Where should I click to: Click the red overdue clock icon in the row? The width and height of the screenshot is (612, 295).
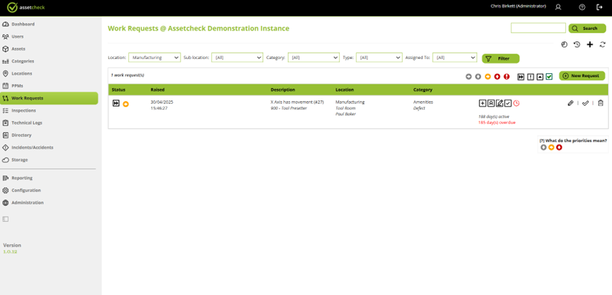pyautogui.click(x=516, y=103)
